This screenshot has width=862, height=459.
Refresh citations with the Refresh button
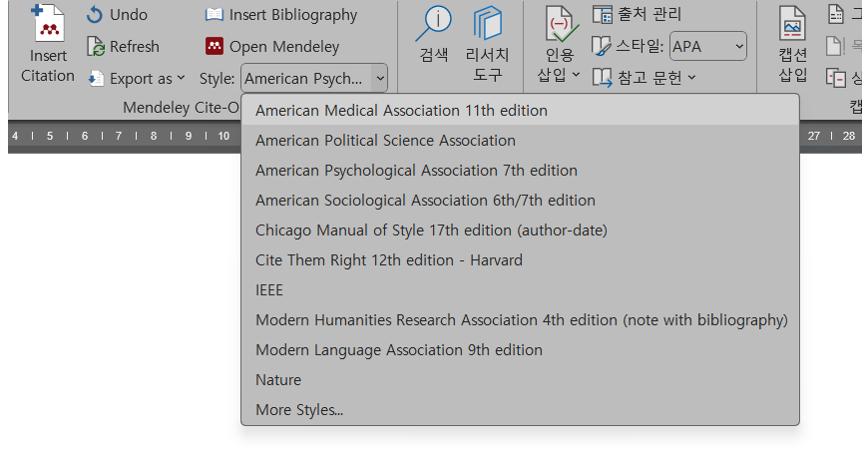(x=123, y=47)
